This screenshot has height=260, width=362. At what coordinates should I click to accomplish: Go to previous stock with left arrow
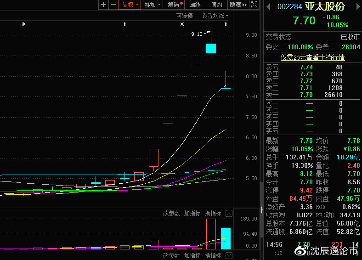point(268,6)
